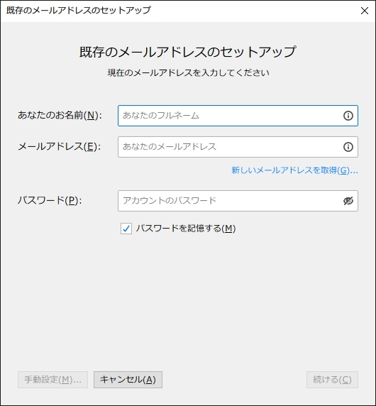
Task: Open the 新しいメールアドレスを取得(G)... link
Action: (x=294, y=170)
